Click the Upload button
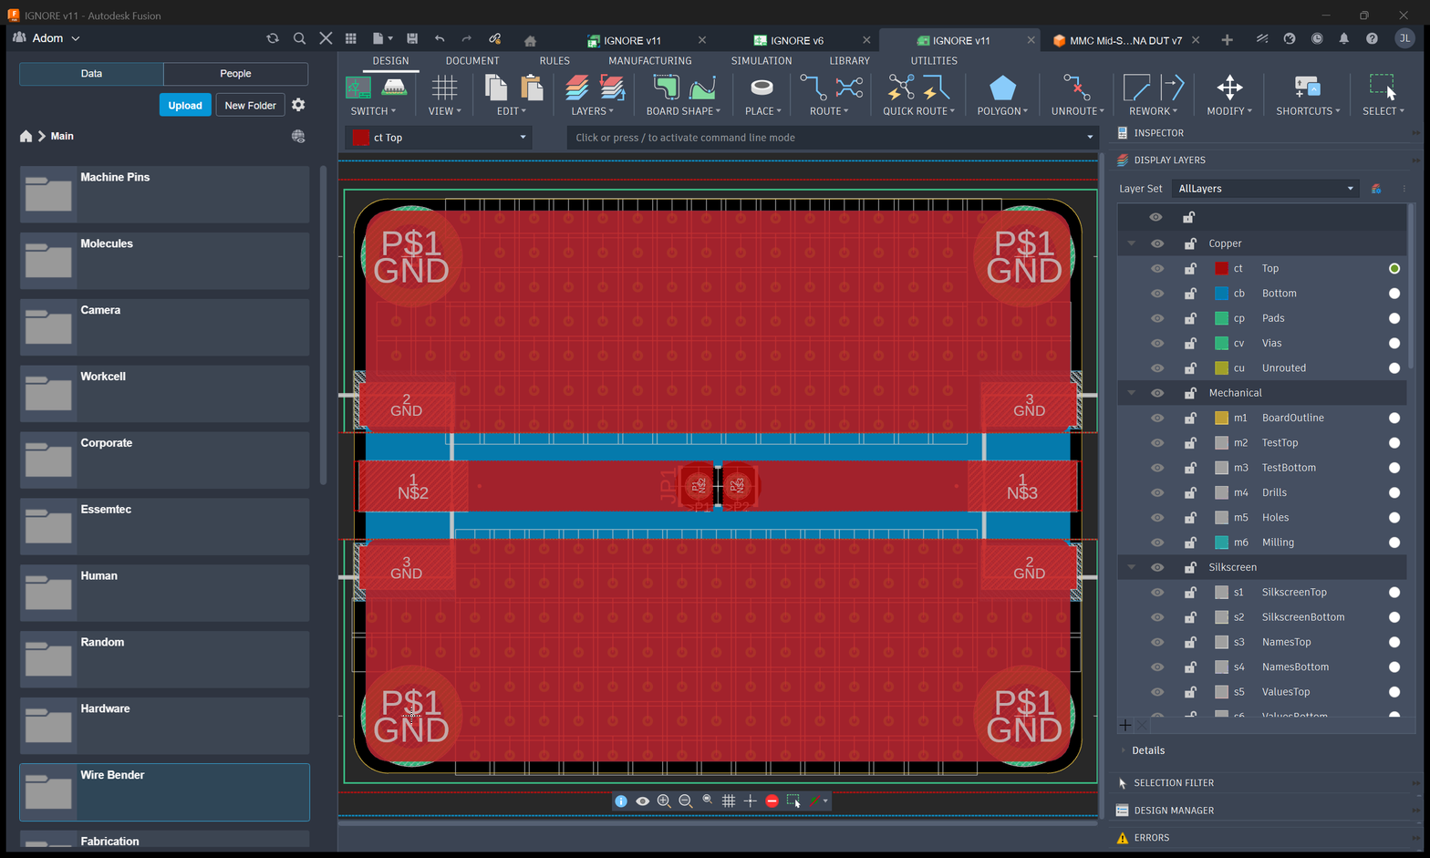 coord(185,106)
